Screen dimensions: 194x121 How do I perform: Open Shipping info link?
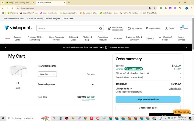point(120,73)
